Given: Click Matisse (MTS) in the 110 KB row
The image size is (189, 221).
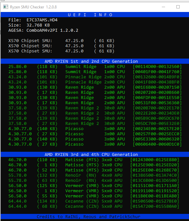Looking at the screenshot, I should 82,160.
